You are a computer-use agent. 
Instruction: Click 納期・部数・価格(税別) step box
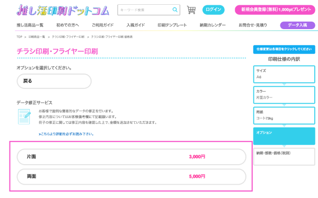click(x=284, y=157)
